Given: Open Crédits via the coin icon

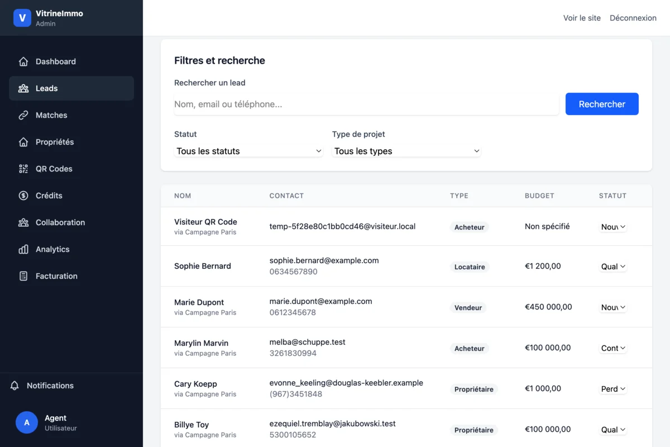Looking at the screenshot, I should click(23, 196).
